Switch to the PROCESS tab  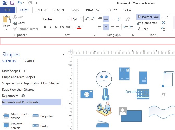(x=92, y=10)
